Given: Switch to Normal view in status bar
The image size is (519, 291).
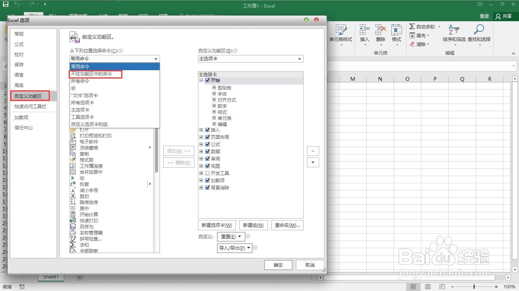Looking at the screenshot, I should coord(413,287).
